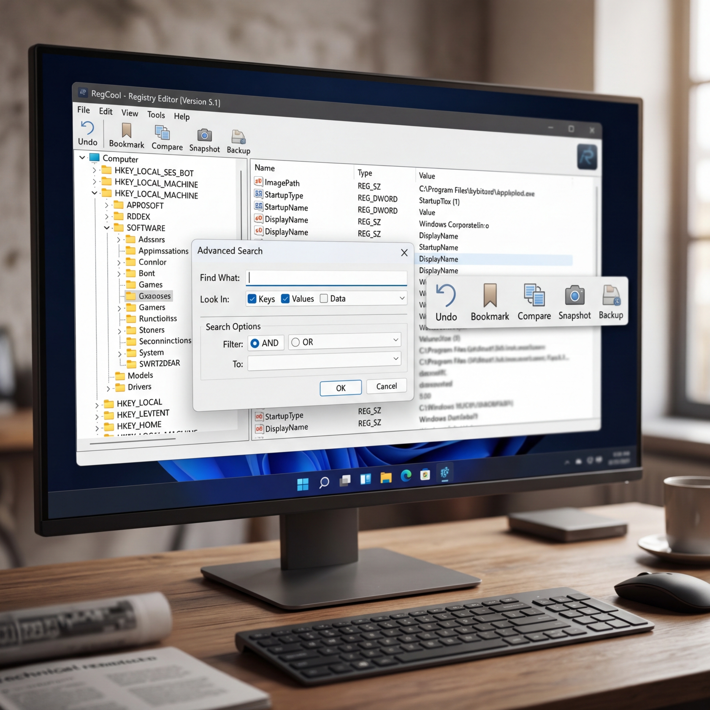
Task: Click the tree pane horizontal scrollbar
Action: point(132,441)
